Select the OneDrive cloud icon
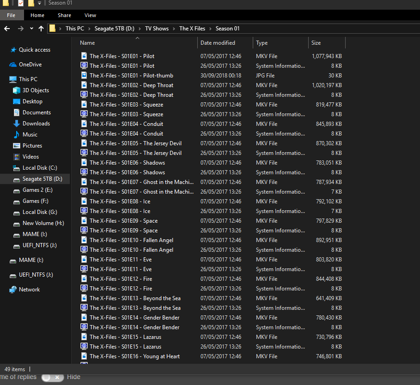The height and width of the screenshot is (385, 420). 13,65
